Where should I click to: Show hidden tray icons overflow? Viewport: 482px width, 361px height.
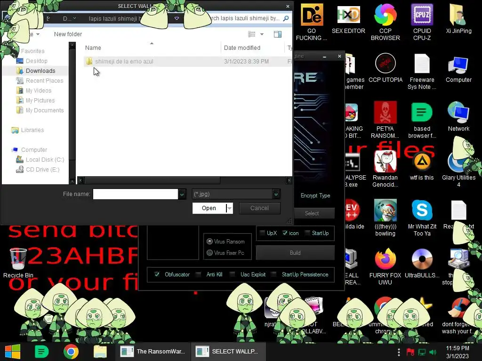[399, 352]
